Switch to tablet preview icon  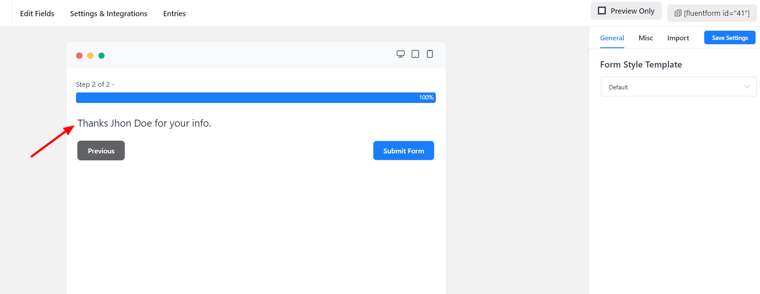click(415, 54)
